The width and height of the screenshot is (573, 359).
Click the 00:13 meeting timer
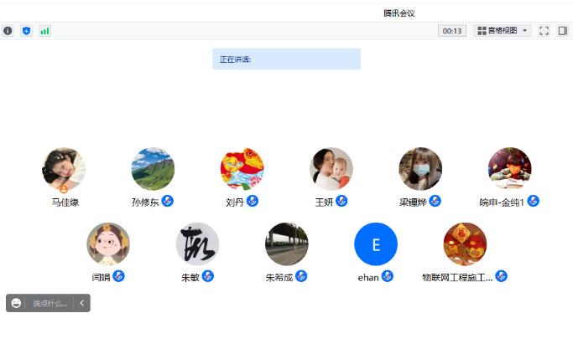coord(452,31)
